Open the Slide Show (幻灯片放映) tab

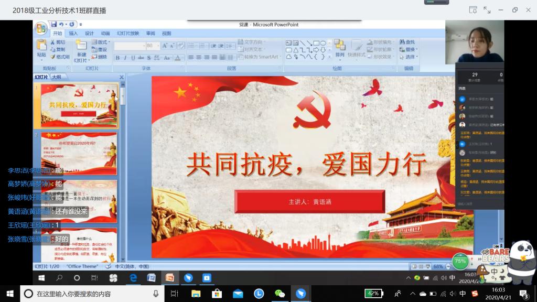tap(128, 34)
